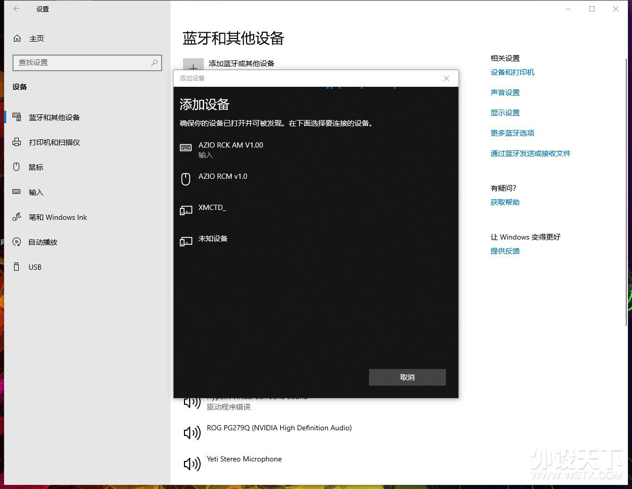Click the Yeti Stereo Microphone speaker icon
Image resolution: width=632 pixels, height=489 pixels.
192,464
